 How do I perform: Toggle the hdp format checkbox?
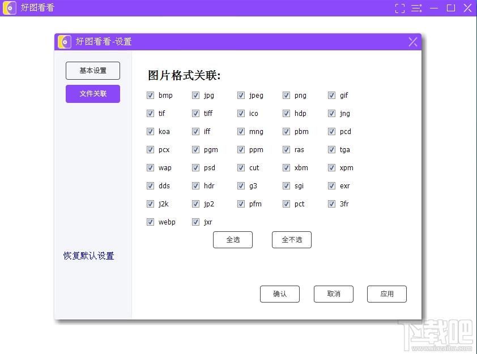[286, 114]
